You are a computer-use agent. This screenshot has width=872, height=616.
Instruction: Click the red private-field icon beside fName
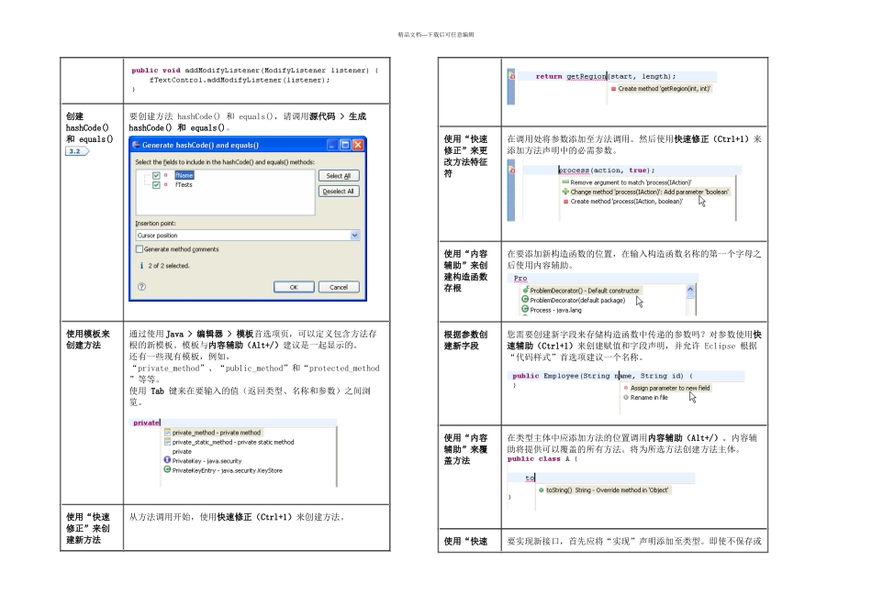166,175
